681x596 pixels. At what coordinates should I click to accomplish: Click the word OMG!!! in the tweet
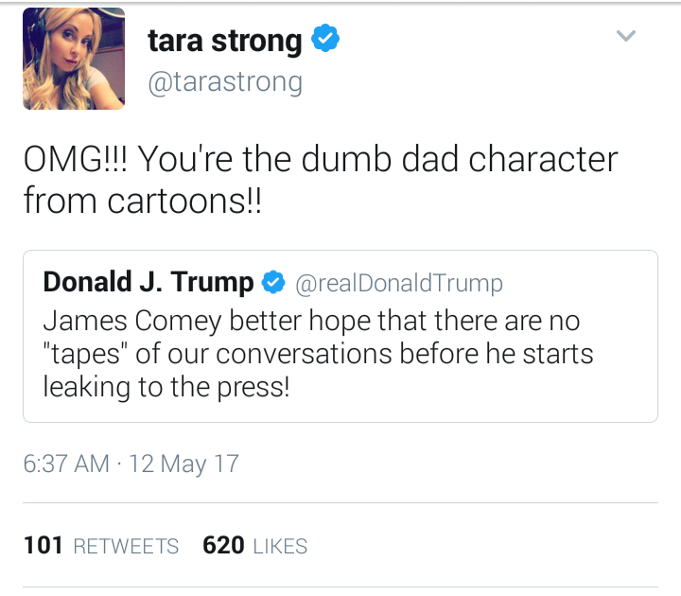pos(78,159)
